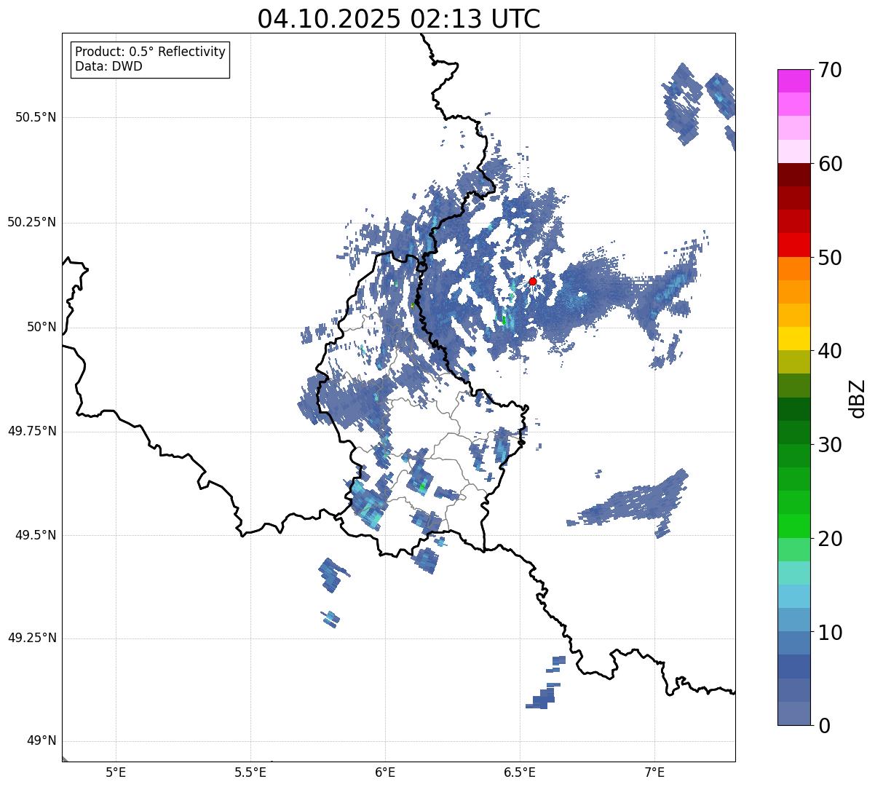The height and width of the screenshot is (787, 875).
Task: Click the colorbar tick label 20
Action: tap(829, 539)
